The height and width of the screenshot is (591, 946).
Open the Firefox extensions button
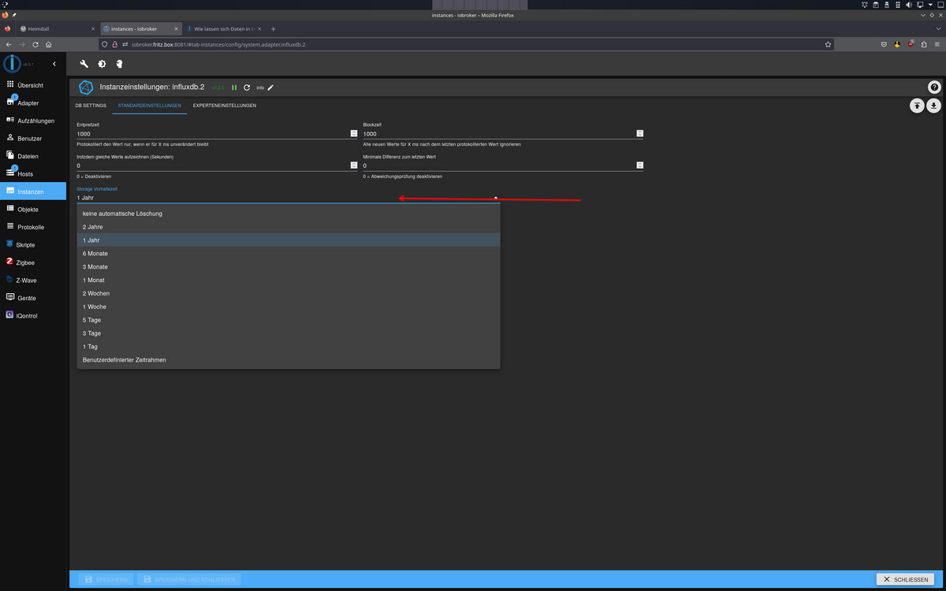(923, 44)
